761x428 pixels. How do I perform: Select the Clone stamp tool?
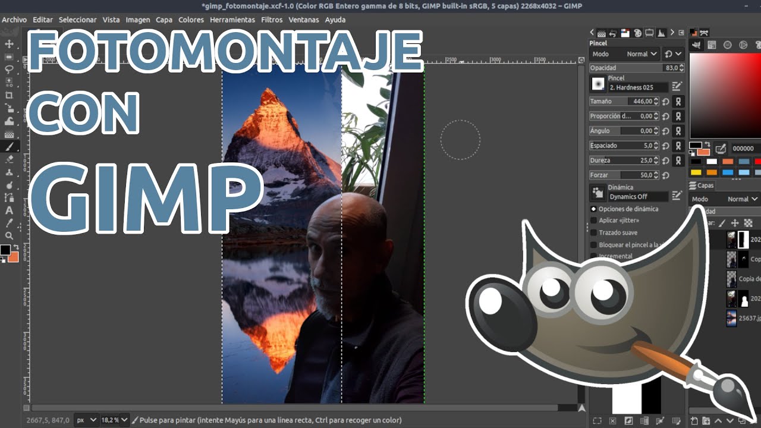click(9, 172)
